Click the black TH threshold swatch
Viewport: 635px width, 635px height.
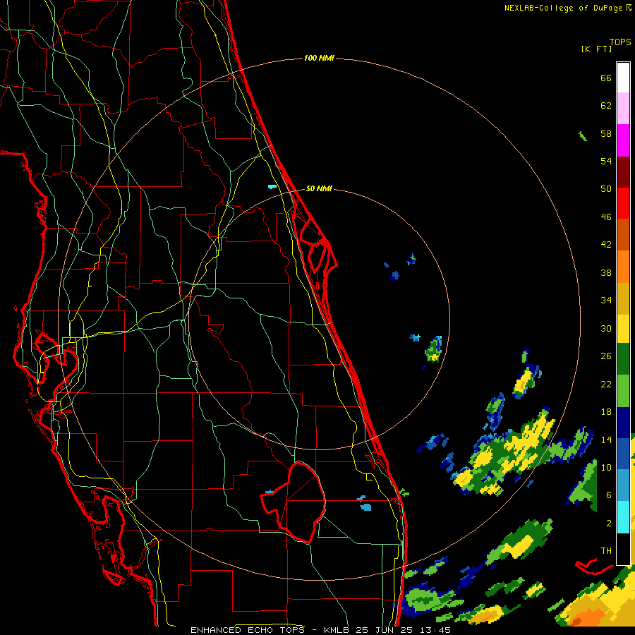tap(623, 549)
